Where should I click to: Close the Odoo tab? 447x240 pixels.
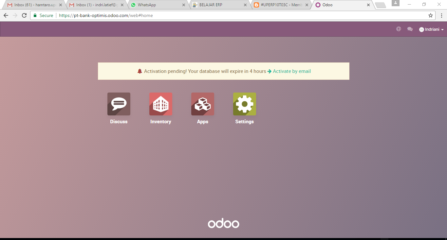tap(368, 5)
